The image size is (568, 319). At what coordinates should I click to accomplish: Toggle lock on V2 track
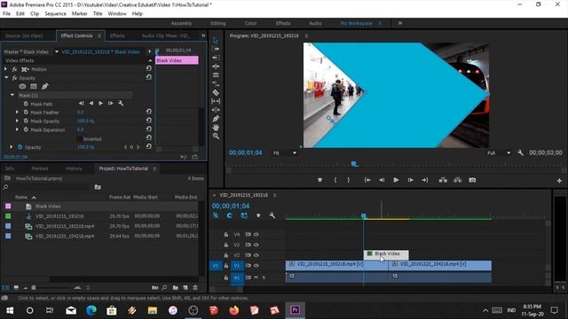coord(226,255)
